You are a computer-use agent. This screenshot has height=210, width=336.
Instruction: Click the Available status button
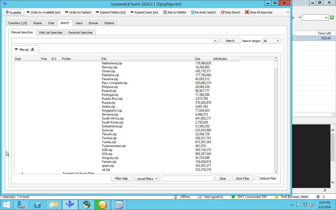[14, 12]
